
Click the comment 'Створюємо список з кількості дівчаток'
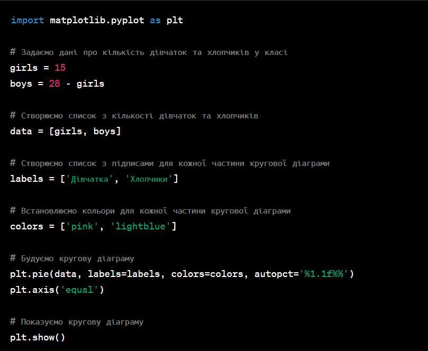tap(134, 116)
